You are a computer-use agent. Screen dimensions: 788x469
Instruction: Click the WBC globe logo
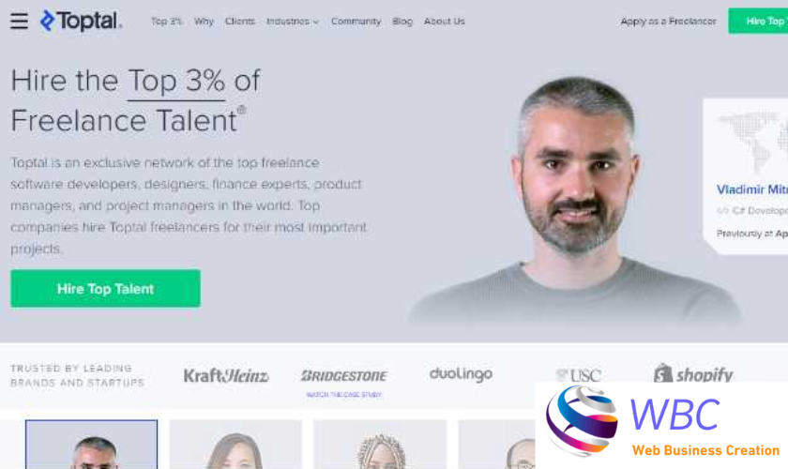click(x=582, y=421)
